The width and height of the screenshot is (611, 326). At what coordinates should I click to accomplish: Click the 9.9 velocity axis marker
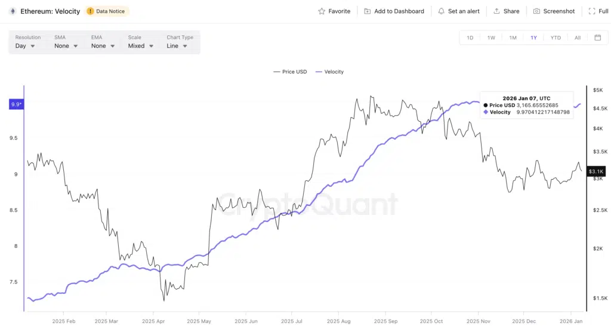click(16, 104)
